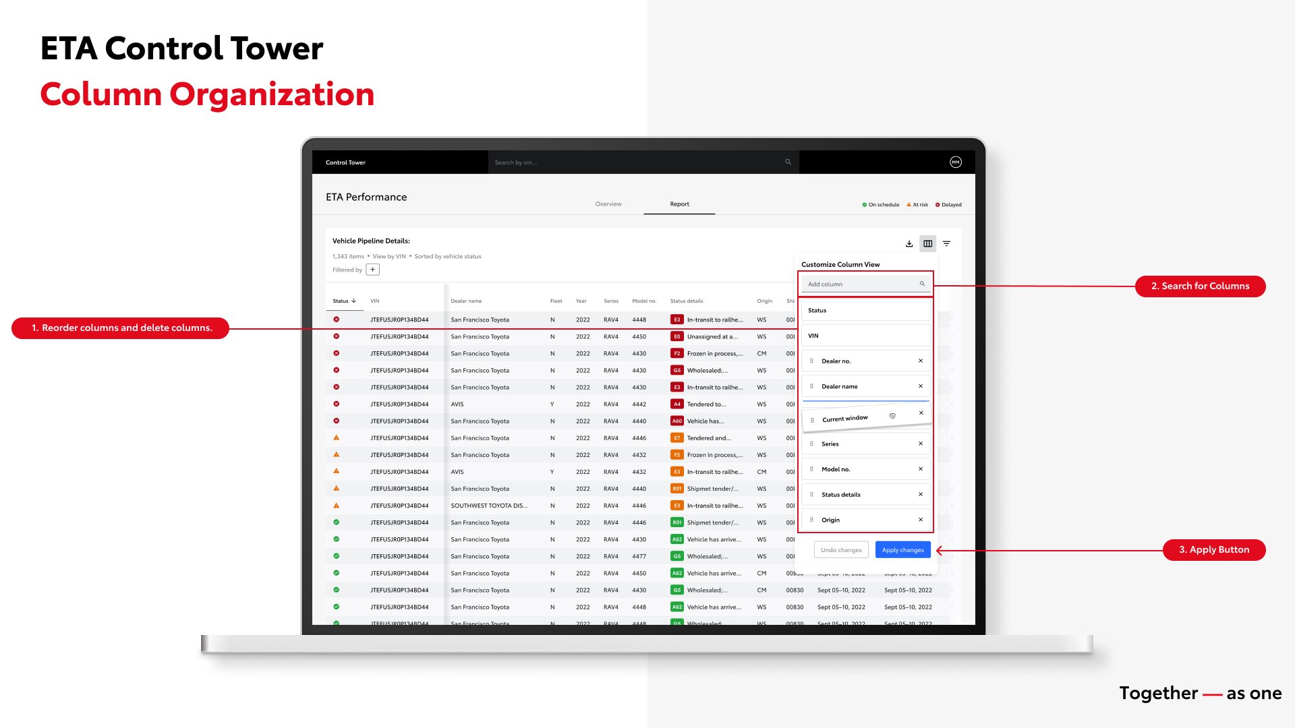Click Undo changes button

[841, 550]
